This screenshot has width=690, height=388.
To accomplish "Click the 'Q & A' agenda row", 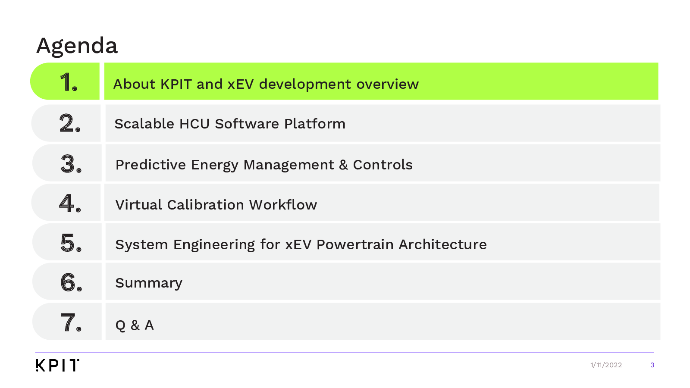I will point(135,325).
